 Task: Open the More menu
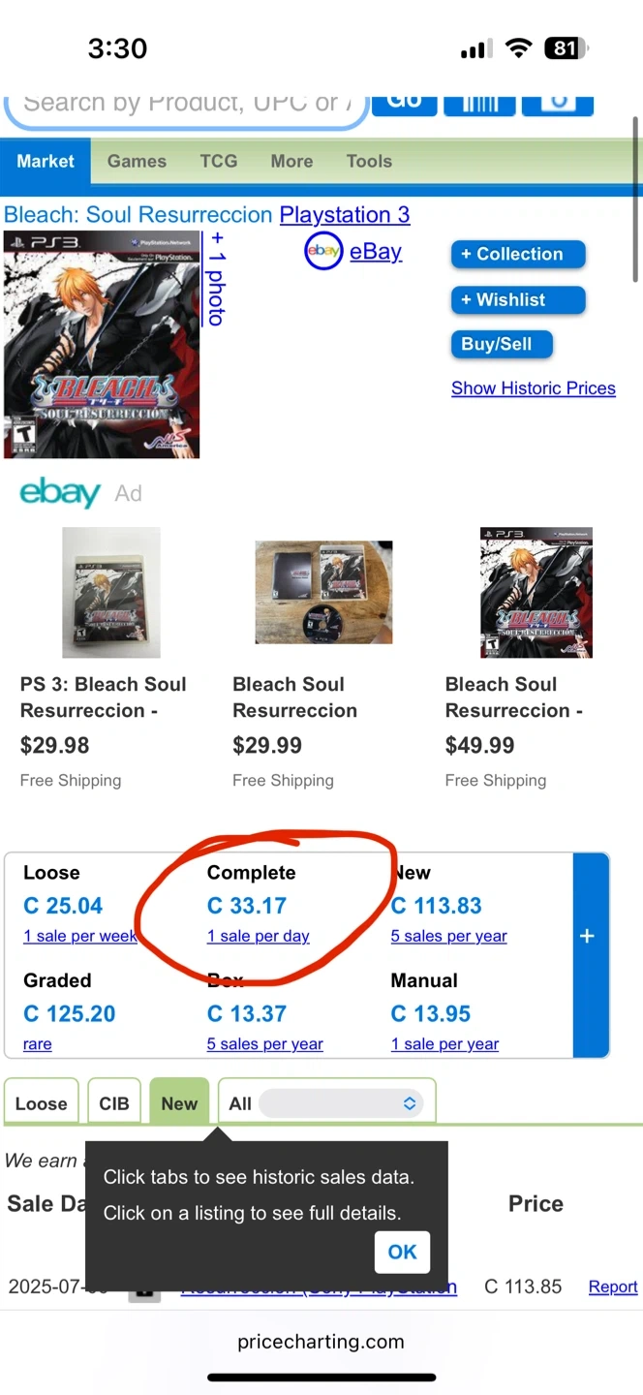[x=291, y=162]
